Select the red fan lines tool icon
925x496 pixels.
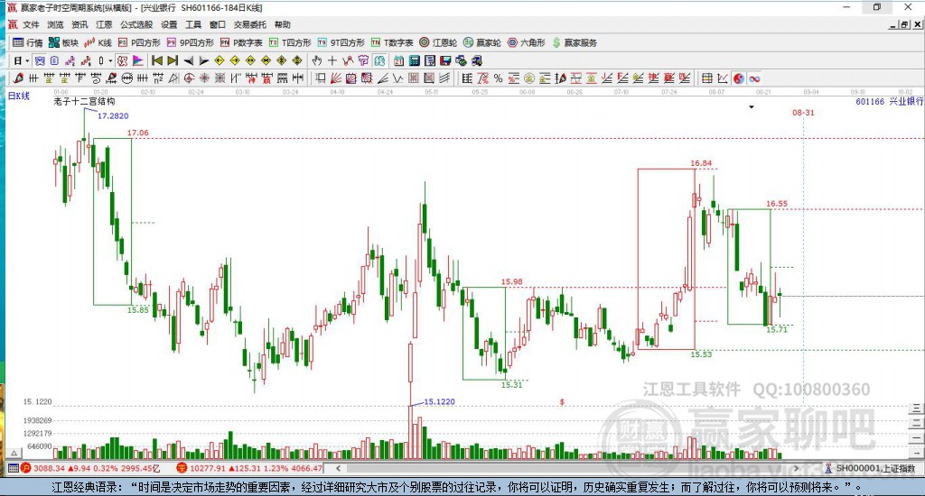point(336,78)
